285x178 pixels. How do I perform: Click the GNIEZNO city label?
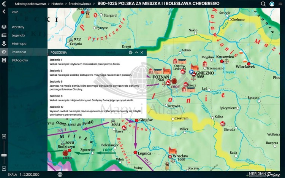(205, 73)
